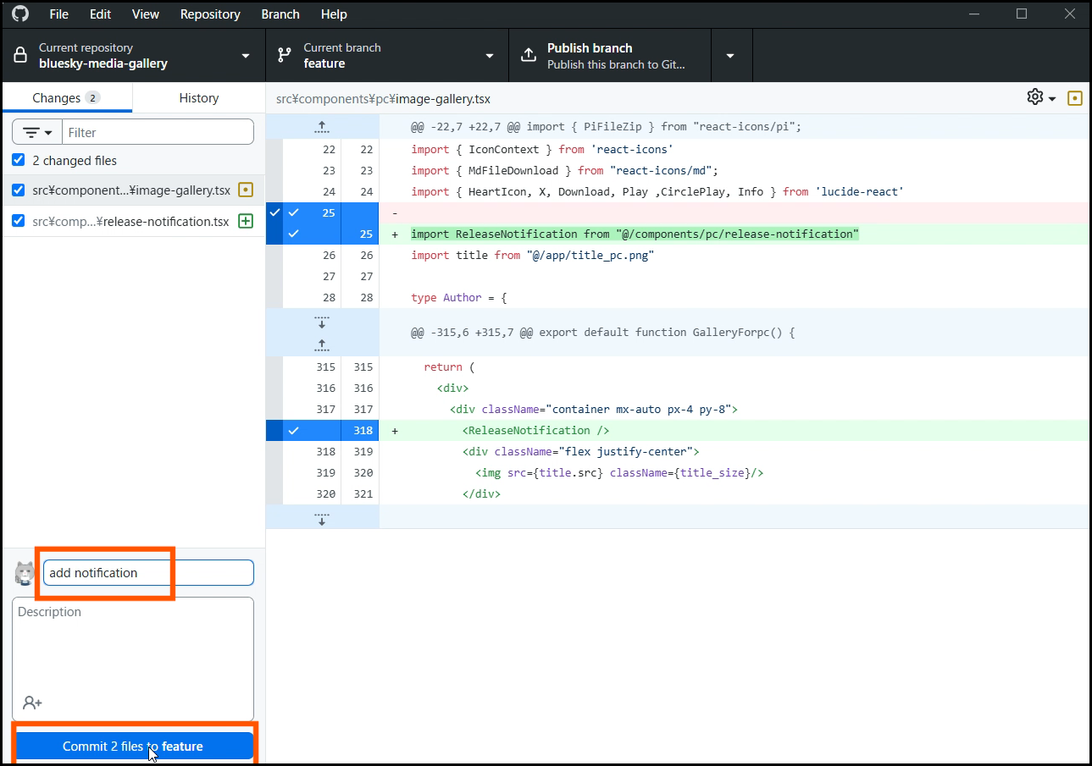
Task: Open the Repository menu
Action: (210, 14)
